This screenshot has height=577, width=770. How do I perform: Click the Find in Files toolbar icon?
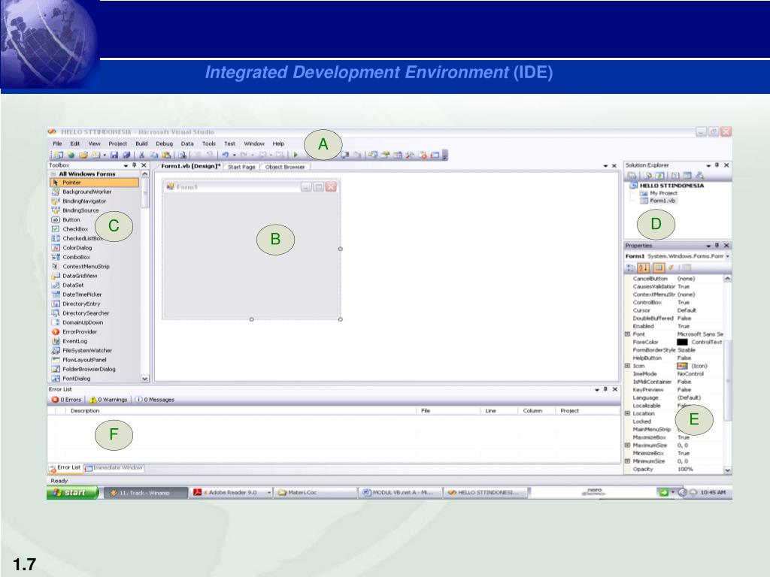(182, 155)
